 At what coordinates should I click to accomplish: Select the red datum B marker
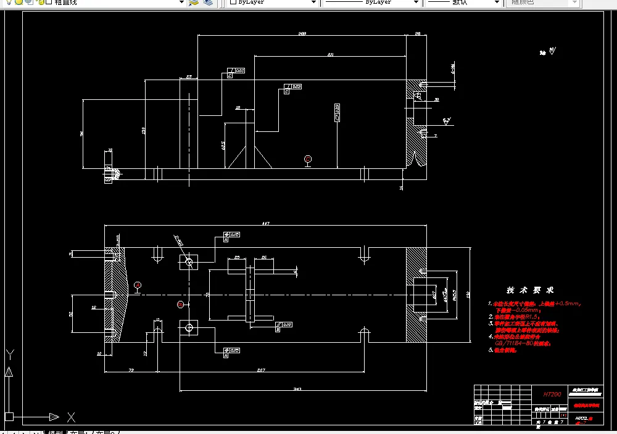(x=180, y=305)
